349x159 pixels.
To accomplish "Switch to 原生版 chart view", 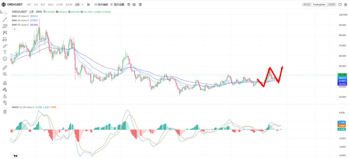I will 307,5.
